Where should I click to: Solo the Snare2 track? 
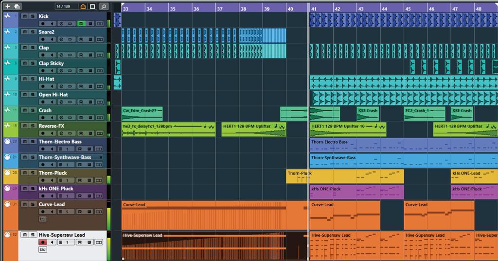tap(33, 32)
